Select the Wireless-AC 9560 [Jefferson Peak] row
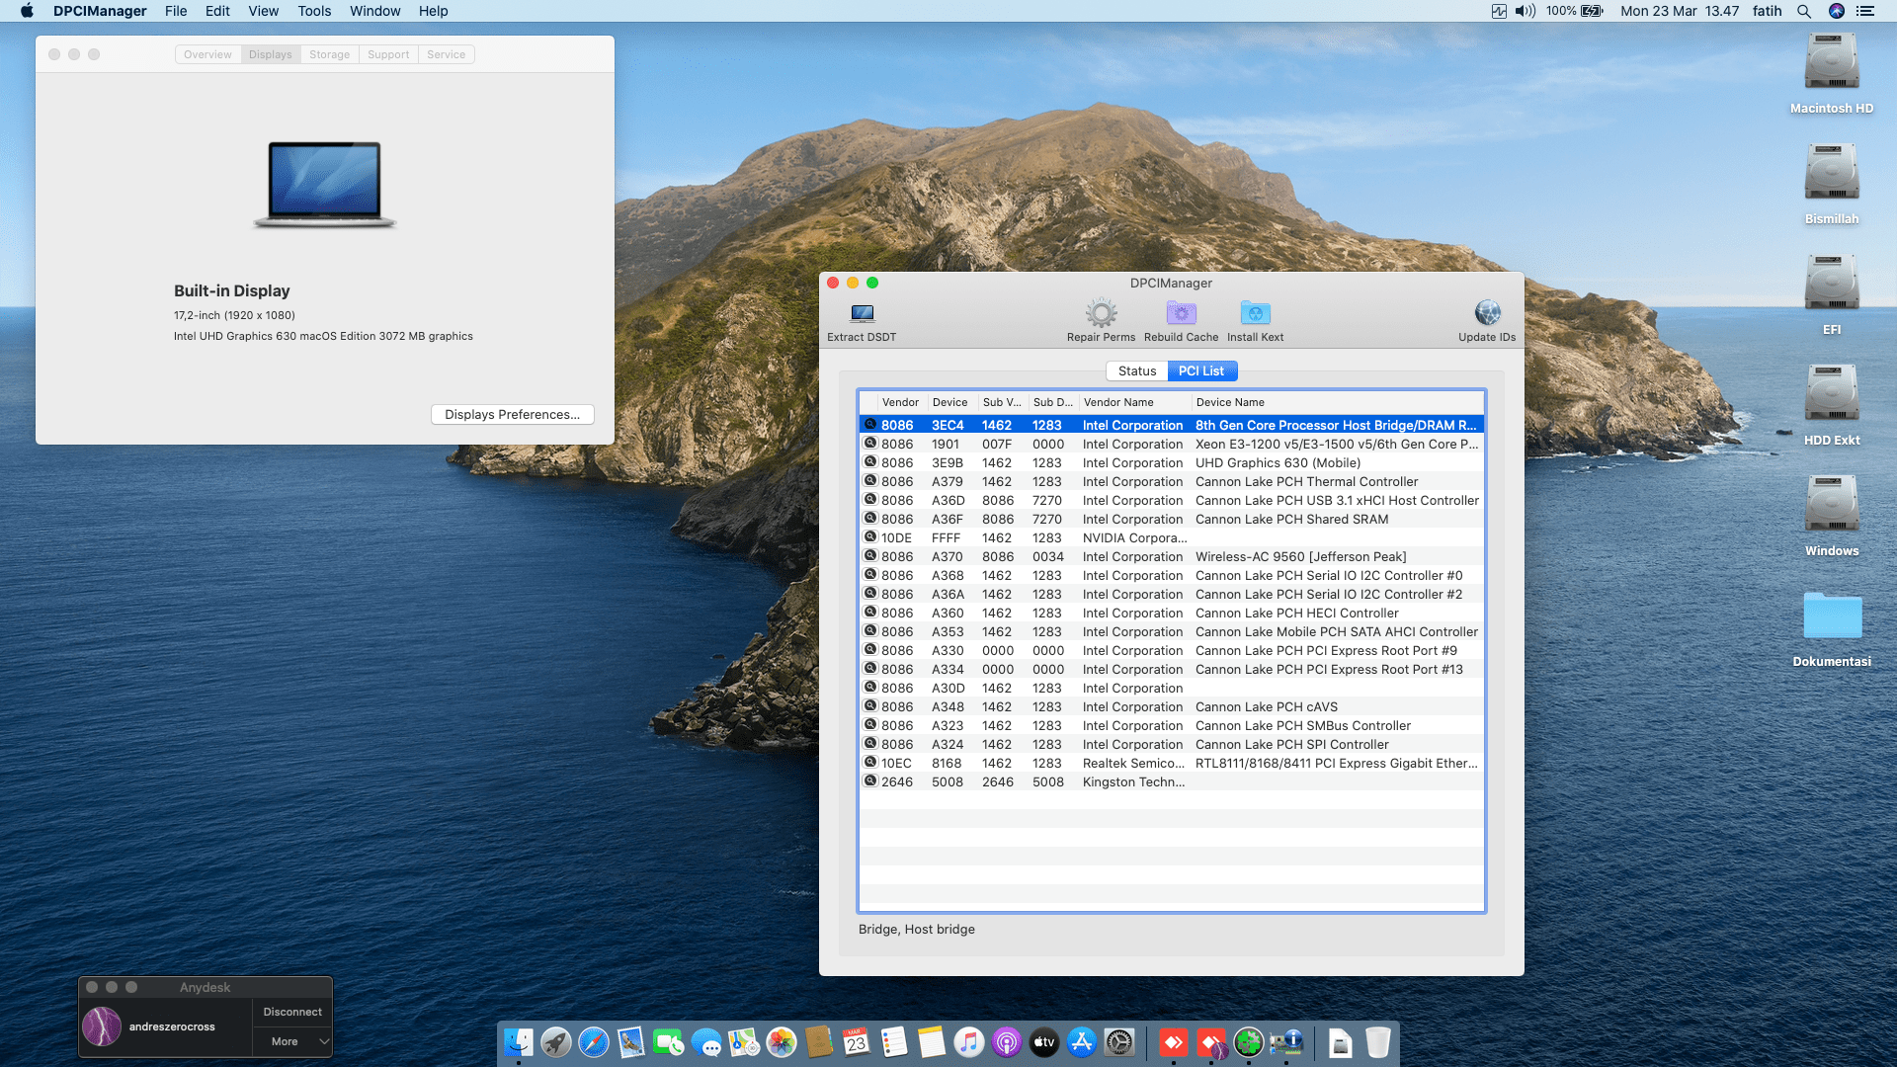This screenshot has width=1897, height=1067. (1172, 556)
